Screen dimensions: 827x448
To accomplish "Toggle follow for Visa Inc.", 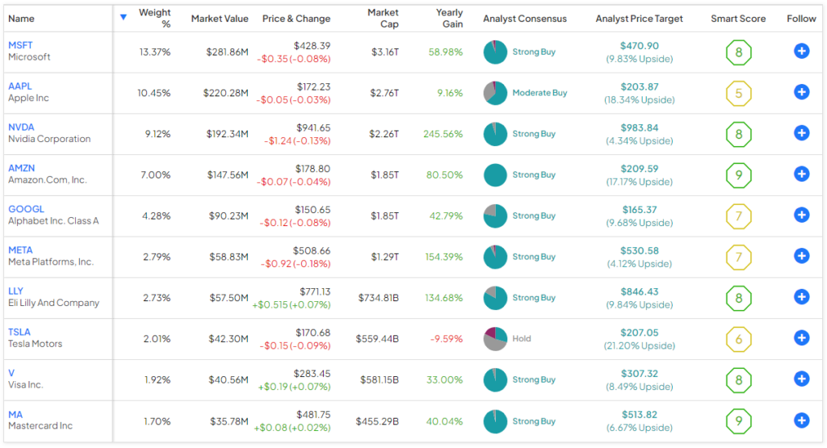I will [801, 379].
